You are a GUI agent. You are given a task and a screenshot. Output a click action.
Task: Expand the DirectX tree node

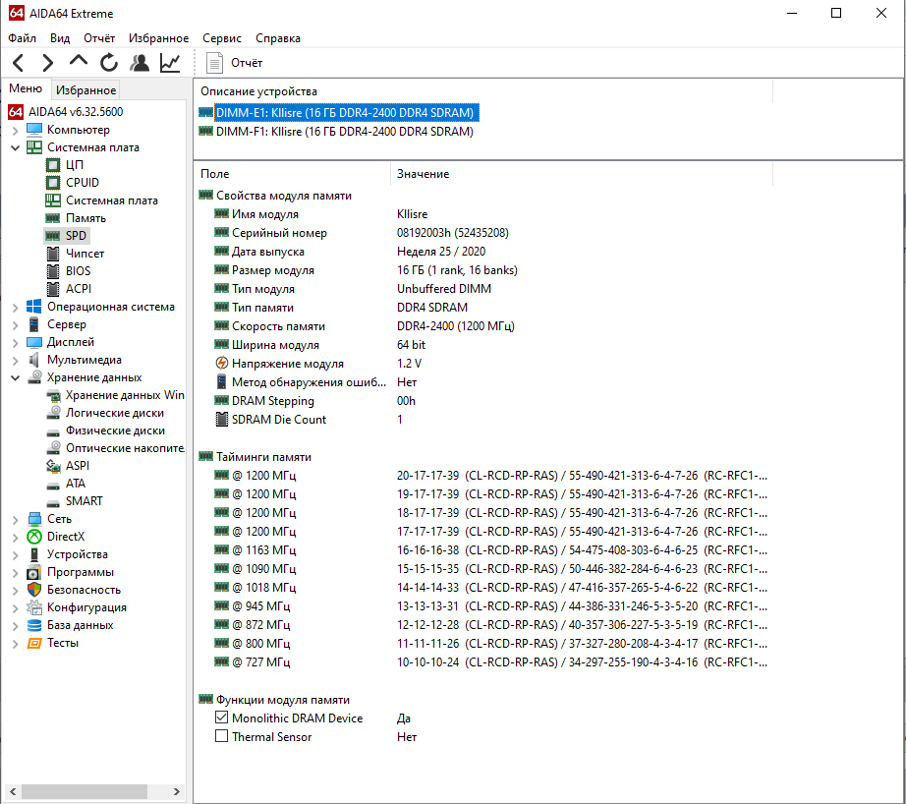pyautogui.click(x=16, y=537)
